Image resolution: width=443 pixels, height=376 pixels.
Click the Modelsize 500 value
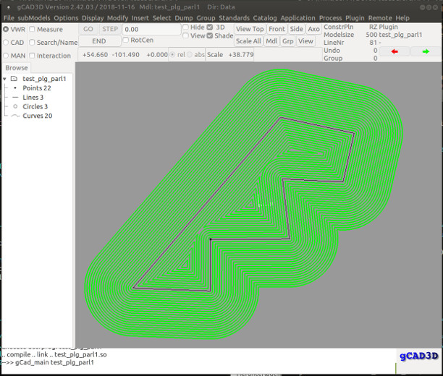(371, 35)
